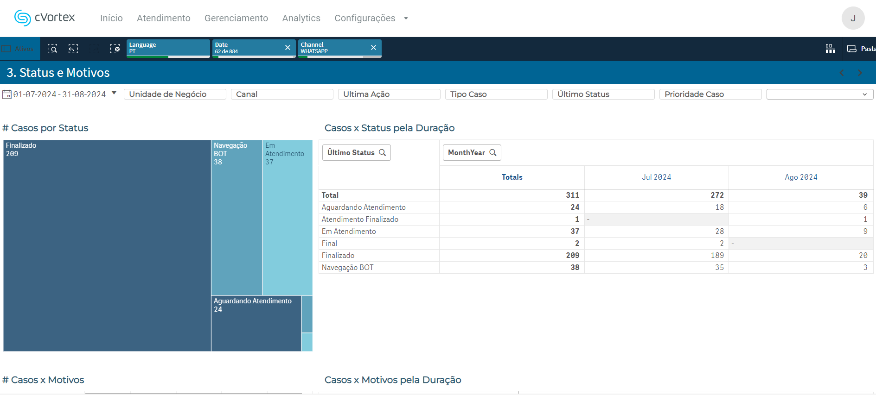Image resolution: width=876 pixels, height=414 pixels.
Task: Go to the previous sheet
Action: click(842, 73)
